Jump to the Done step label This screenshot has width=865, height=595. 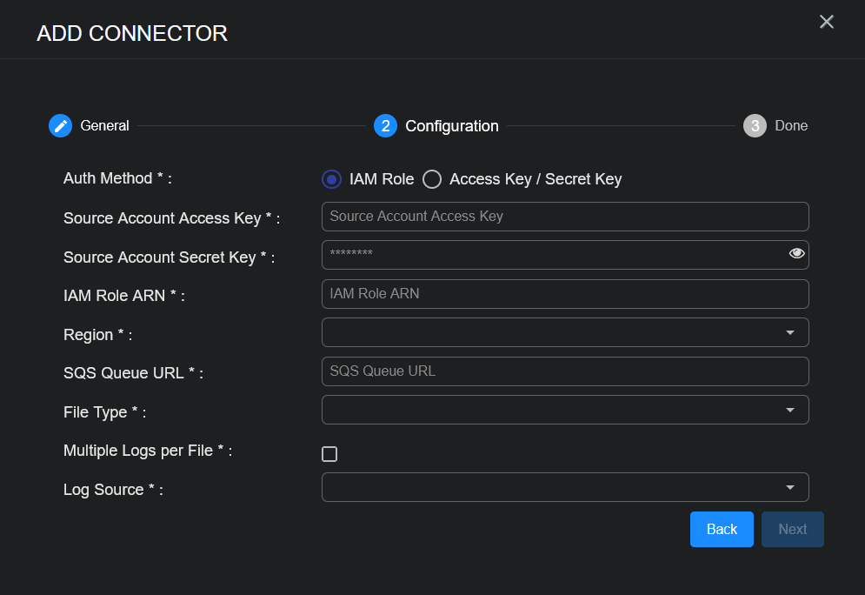pyautogui.click(x=791, y=126)
